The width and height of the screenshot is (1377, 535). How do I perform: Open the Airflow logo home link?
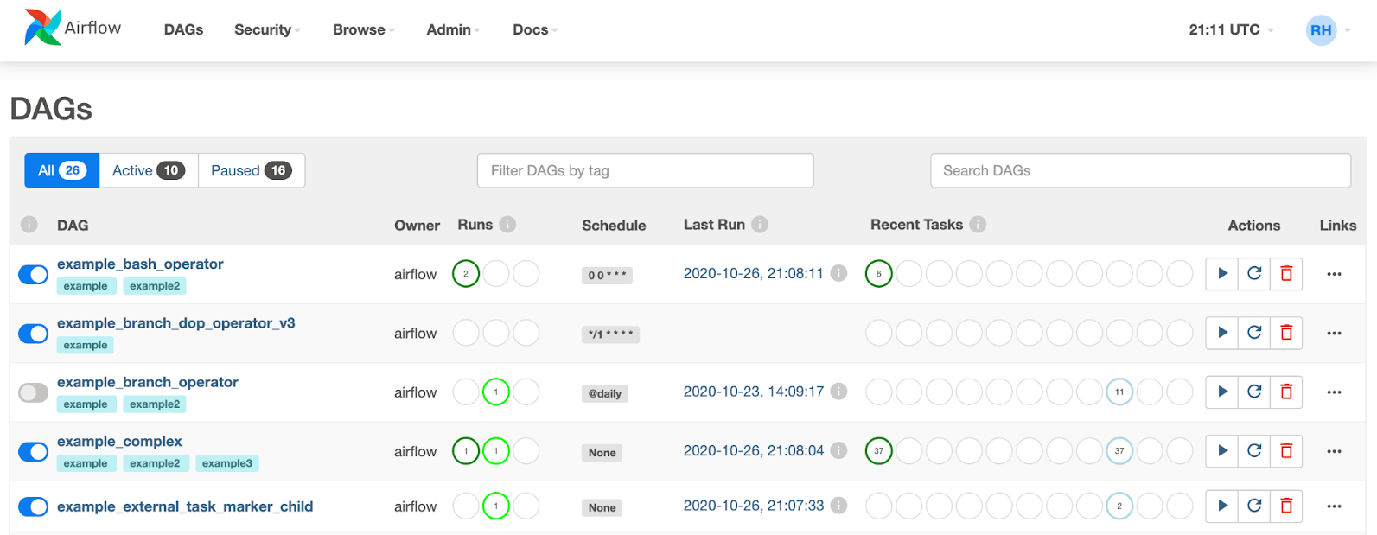coord(73,29)
